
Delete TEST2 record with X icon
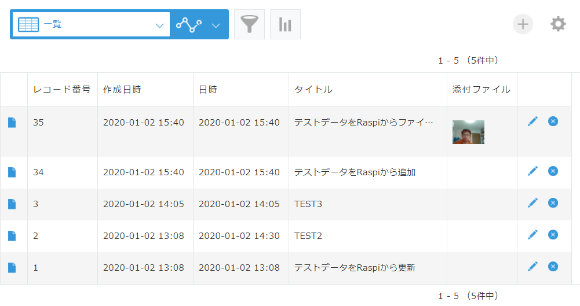[x=553, y=235]
